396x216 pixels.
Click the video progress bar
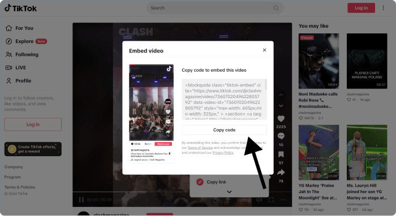pyautogui.click(x=182, y=192)
